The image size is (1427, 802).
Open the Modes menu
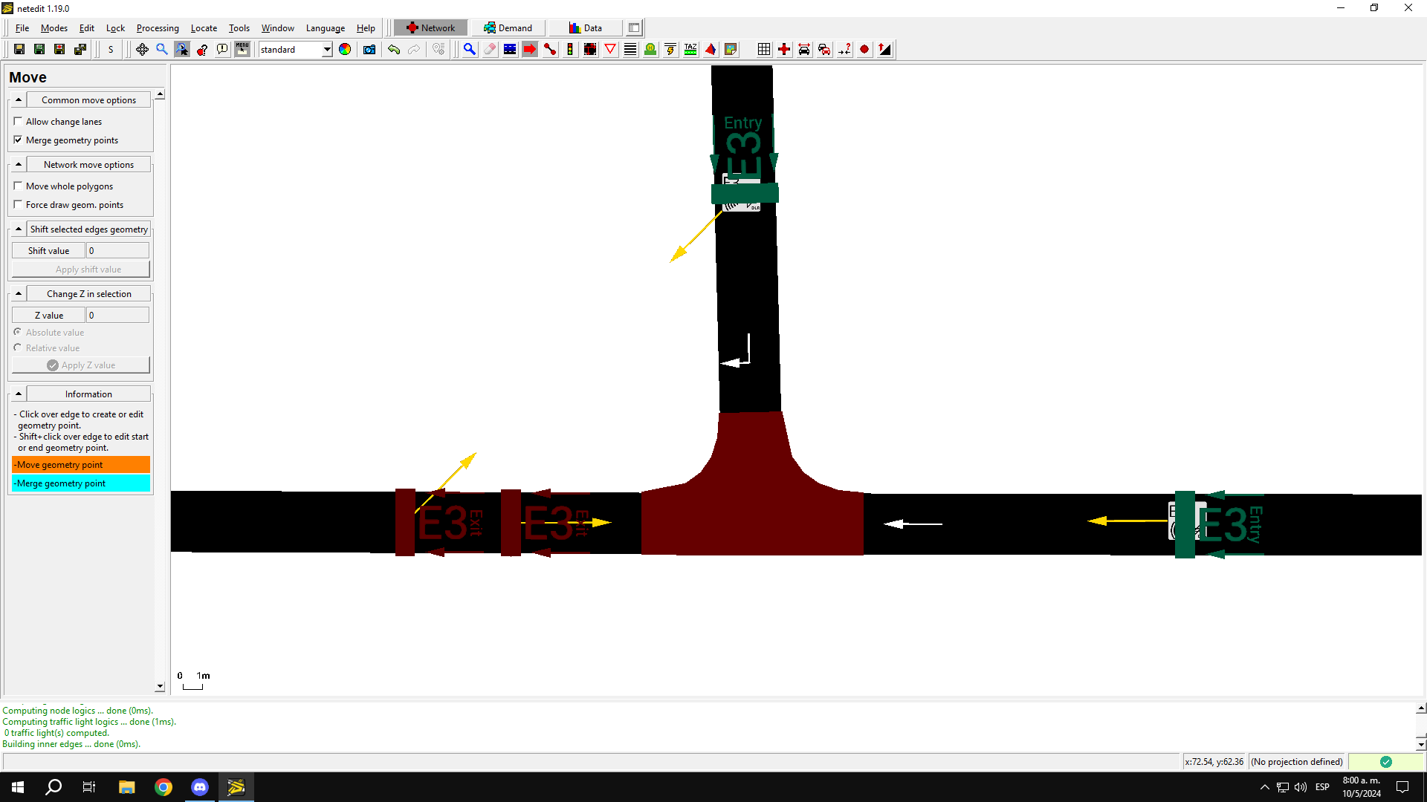pos(54,28)
